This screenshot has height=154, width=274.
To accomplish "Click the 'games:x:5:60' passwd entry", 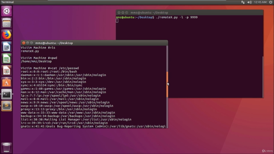I will (x=63, y=89).
